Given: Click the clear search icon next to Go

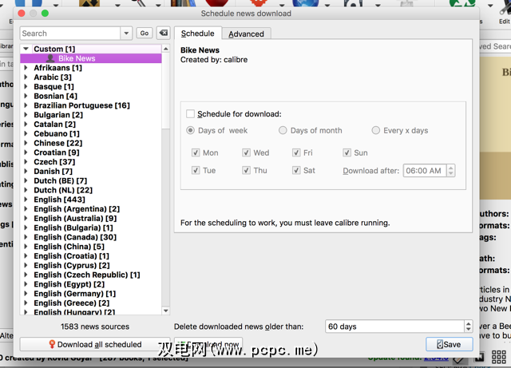Looking at the screenshot, I should 163,33.
